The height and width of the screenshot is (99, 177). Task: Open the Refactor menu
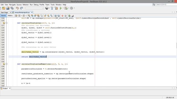26,5
